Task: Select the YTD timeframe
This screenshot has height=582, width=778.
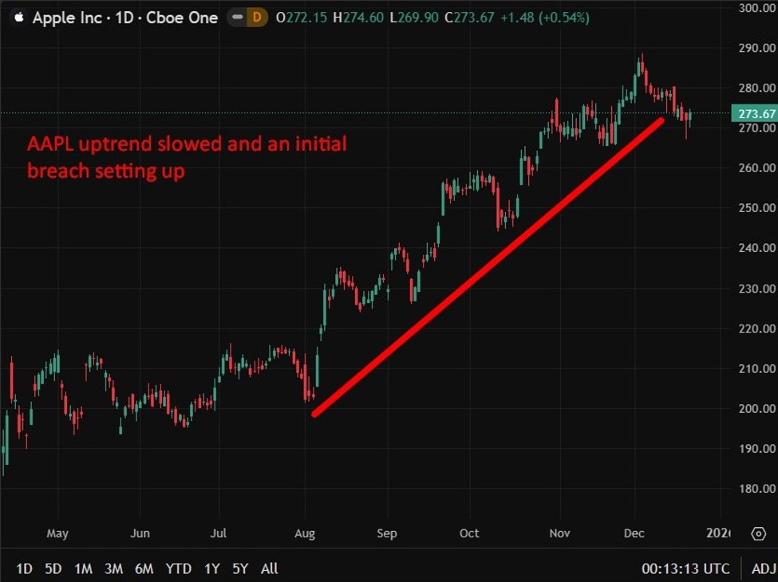Action: point(179,569)
